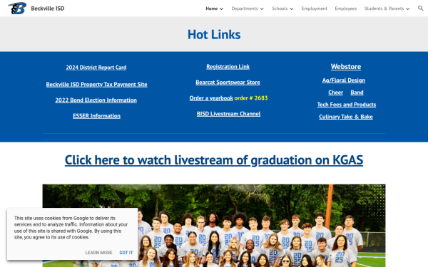Open the ESSER Information link
Viewport: 428px width, 267px height.
pyautogui.click(x=96, y=116)
